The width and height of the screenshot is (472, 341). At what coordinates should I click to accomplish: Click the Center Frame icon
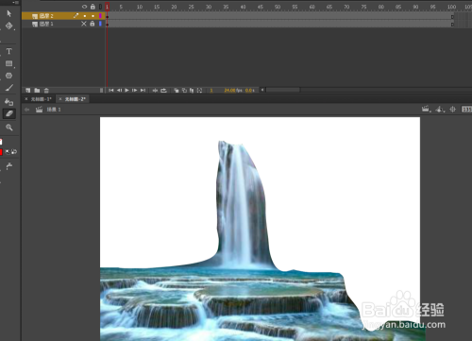click(155, 91)
